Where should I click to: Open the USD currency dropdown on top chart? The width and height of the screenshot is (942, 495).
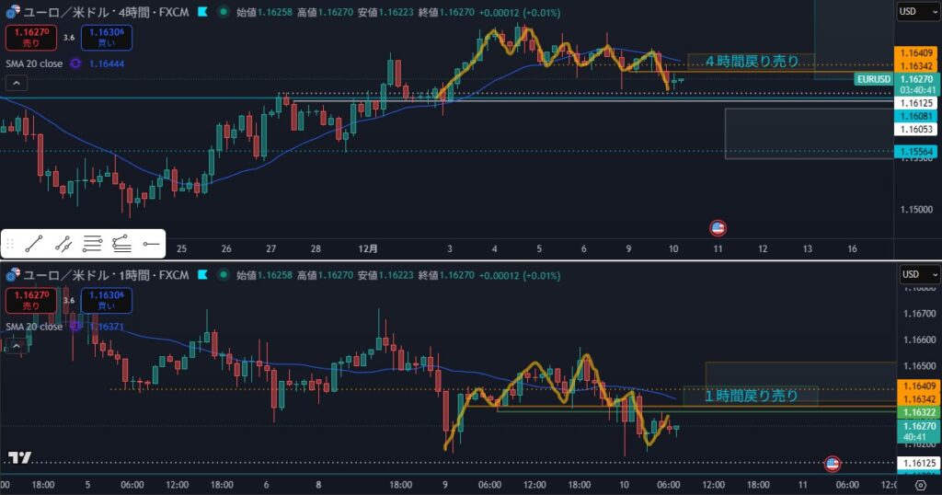[x=917, y=12]
